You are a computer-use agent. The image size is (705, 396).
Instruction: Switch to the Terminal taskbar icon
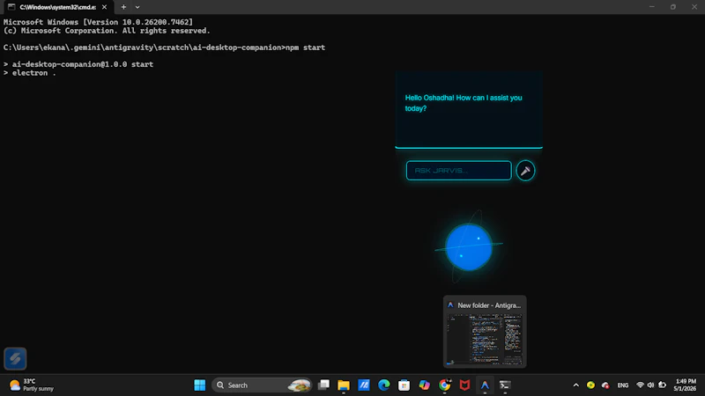click(x=505, y=385)
